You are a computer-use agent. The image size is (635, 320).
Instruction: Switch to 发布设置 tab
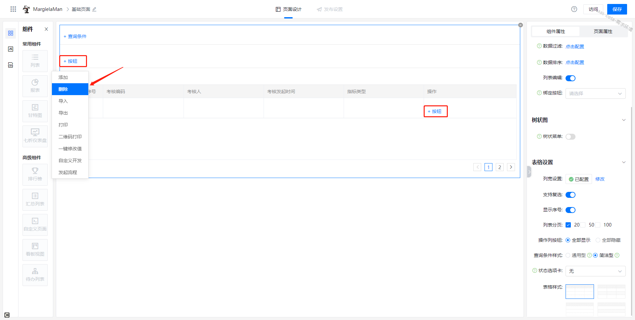click(x=330, y=9)
